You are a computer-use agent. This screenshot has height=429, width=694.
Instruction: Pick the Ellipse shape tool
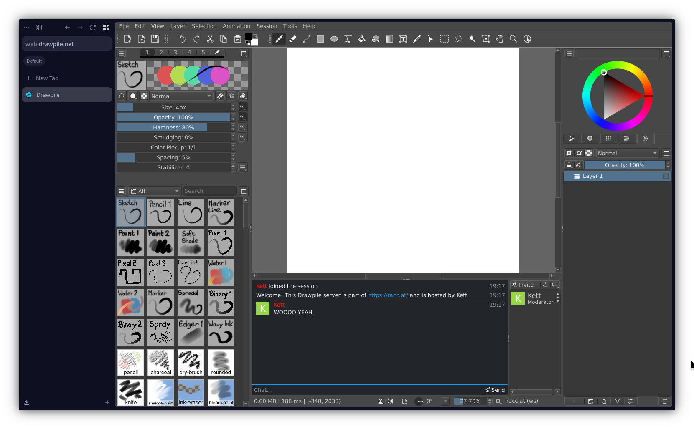pos(334,39)
